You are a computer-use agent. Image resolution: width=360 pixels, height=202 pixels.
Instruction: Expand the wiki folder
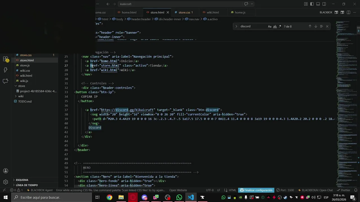tap(35, 96)
